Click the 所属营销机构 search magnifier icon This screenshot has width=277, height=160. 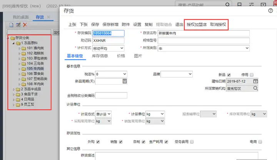pos(255,88)
